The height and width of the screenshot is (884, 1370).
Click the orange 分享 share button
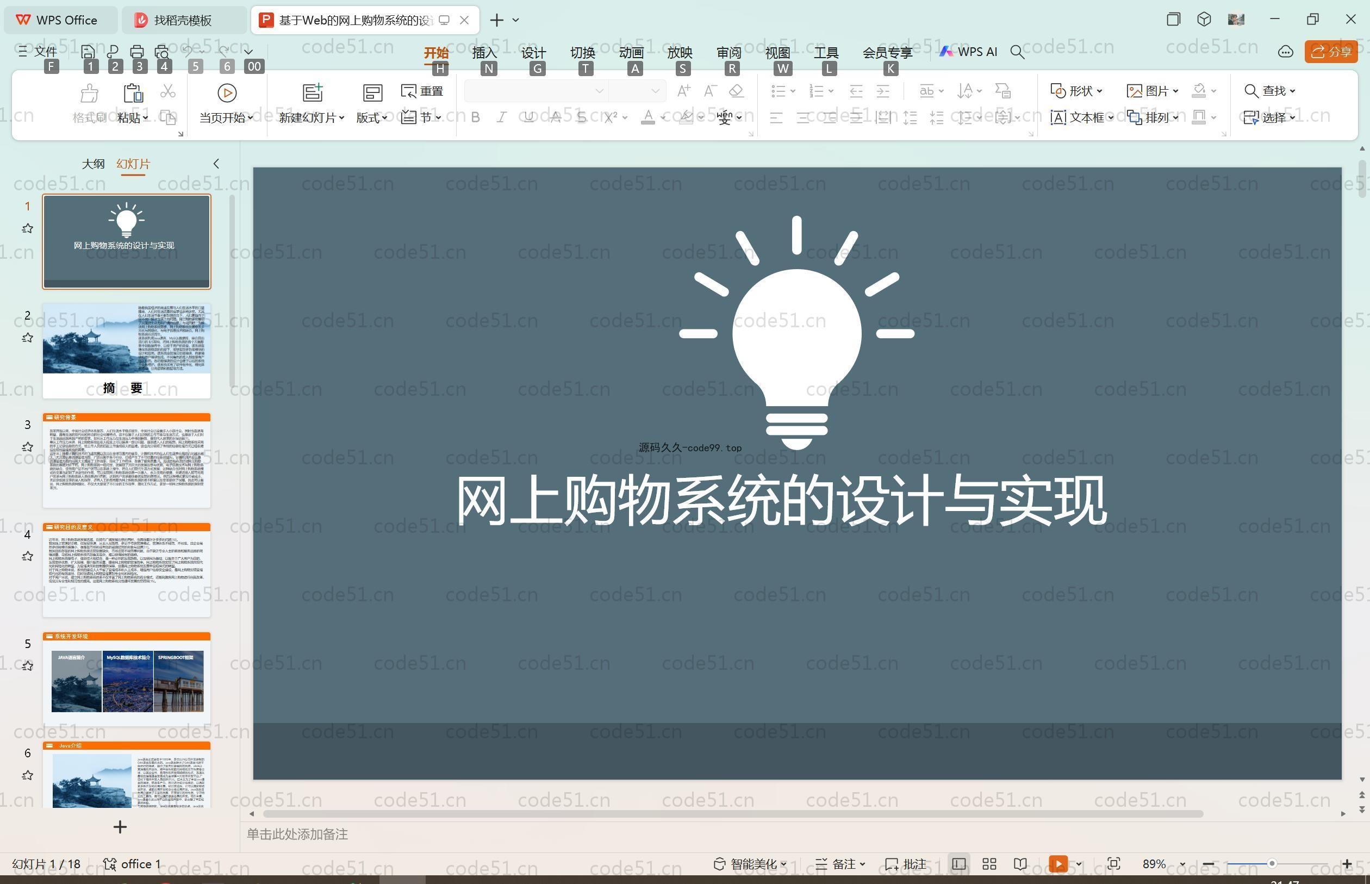tap(1331, 52)
